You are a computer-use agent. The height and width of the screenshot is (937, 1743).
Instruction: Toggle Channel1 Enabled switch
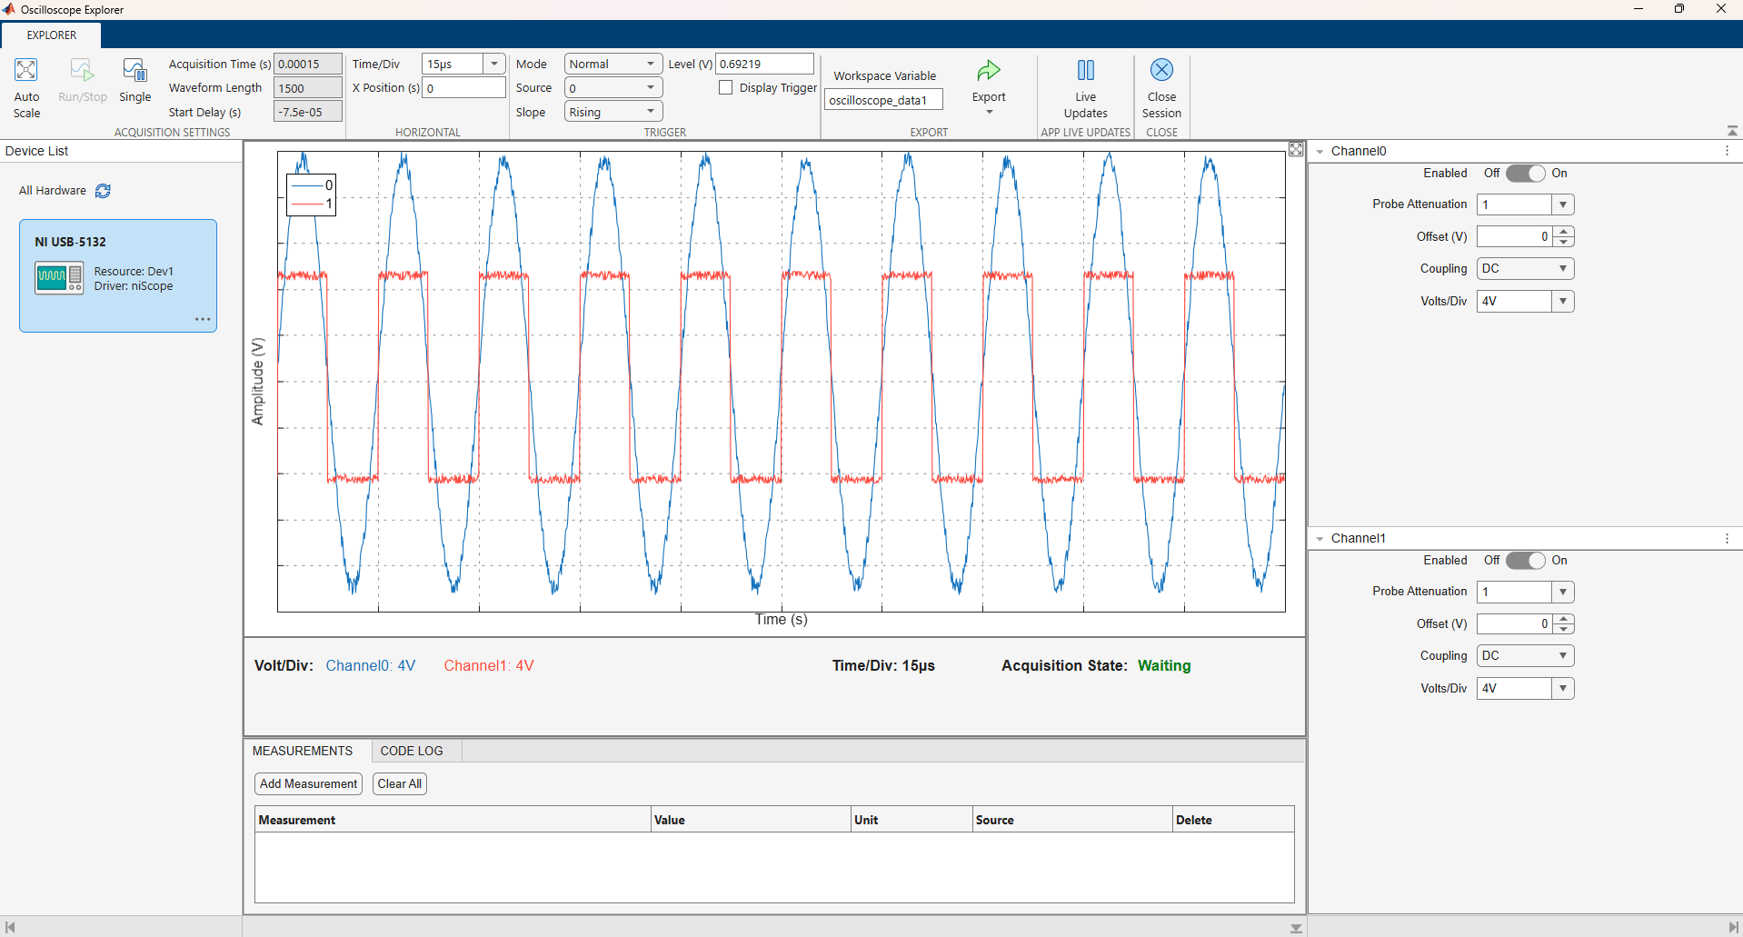[1525, 561]
